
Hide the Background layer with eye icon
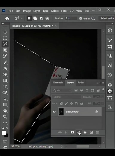click(54, 112)
